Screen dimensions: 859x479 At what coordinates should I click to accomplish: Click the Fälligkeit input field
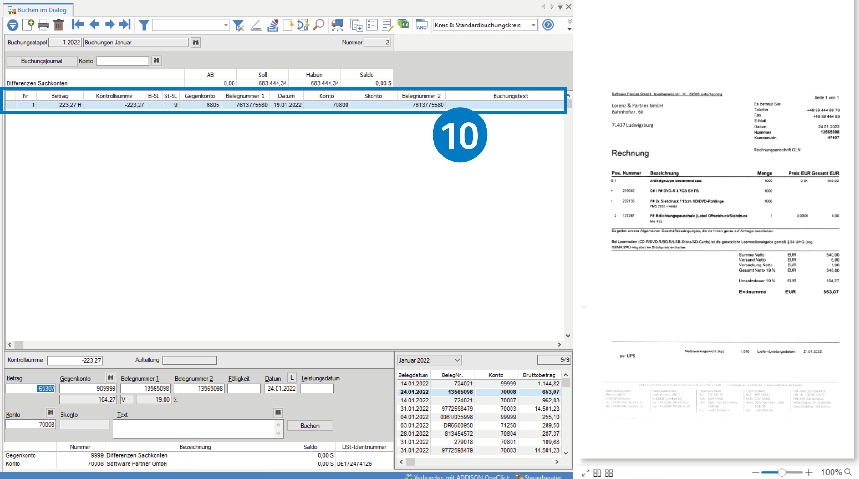pyautogui.click(x=244, y=388)
